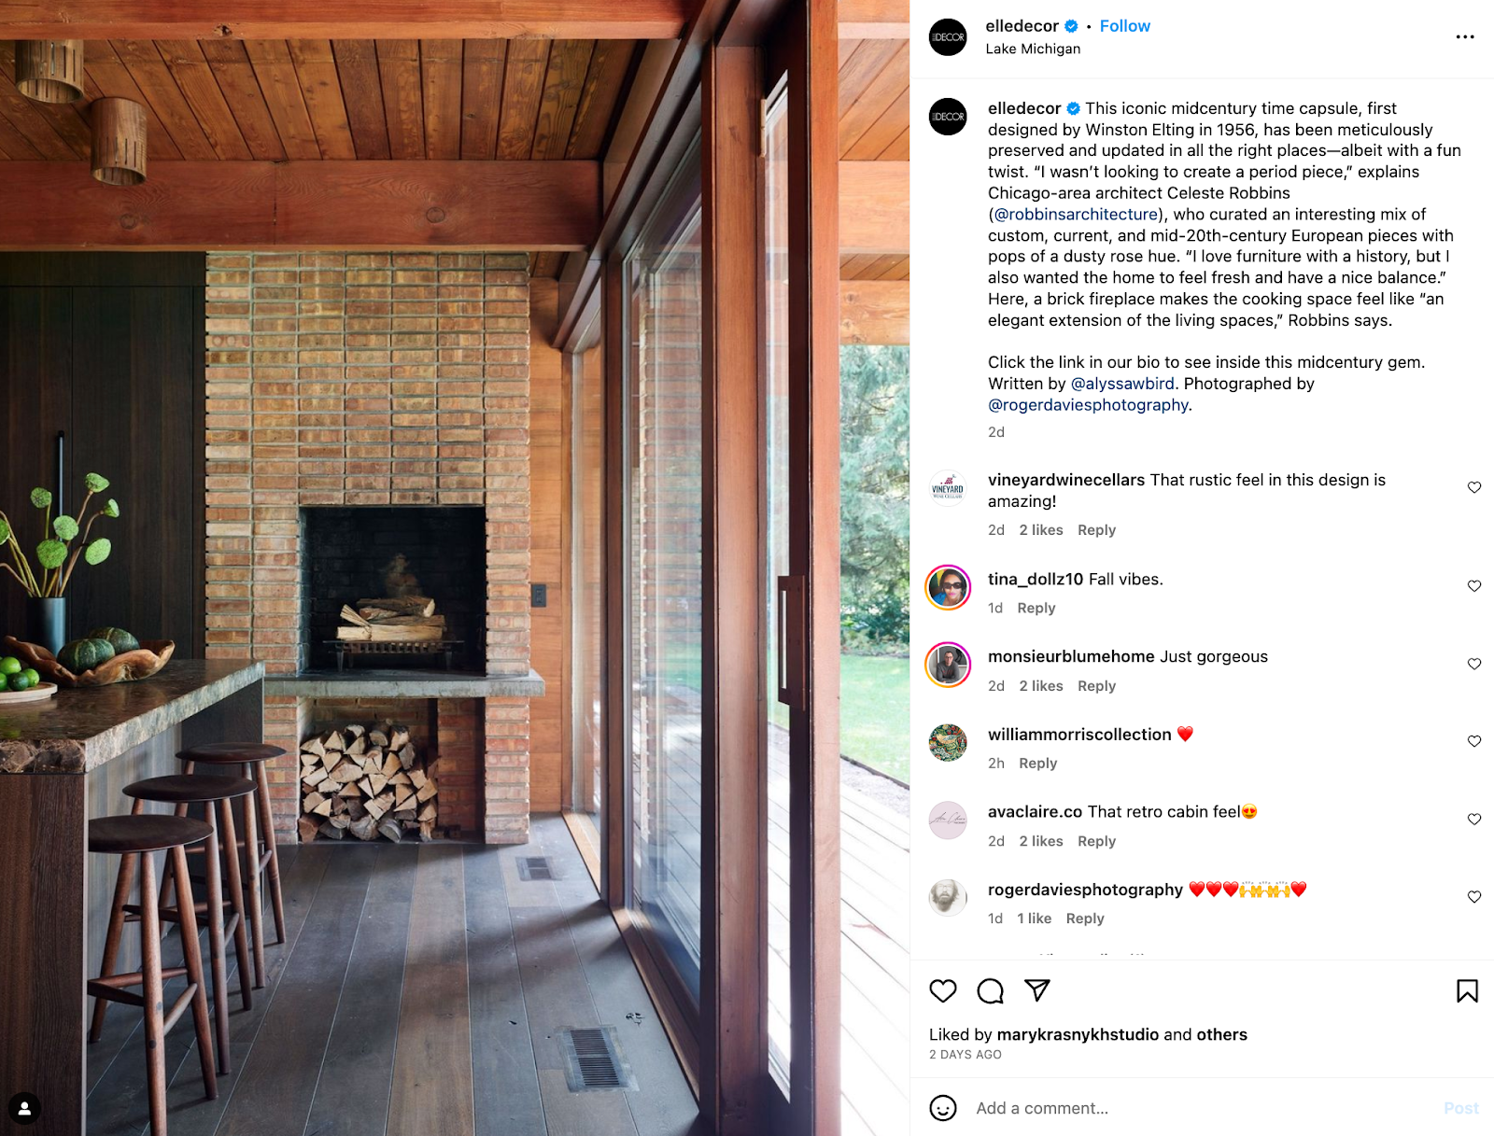This screenshot has width=1494, height=1136.
Task: Like the post with heart icon
Action: coord(943,990)
